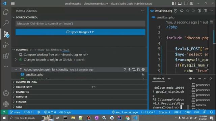Synchronize changes in status bar
216x121 pixels.
pyautogui.click(x=28, y=112)
